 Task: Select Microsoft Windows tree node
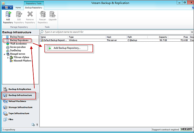[x=23, y=61]
